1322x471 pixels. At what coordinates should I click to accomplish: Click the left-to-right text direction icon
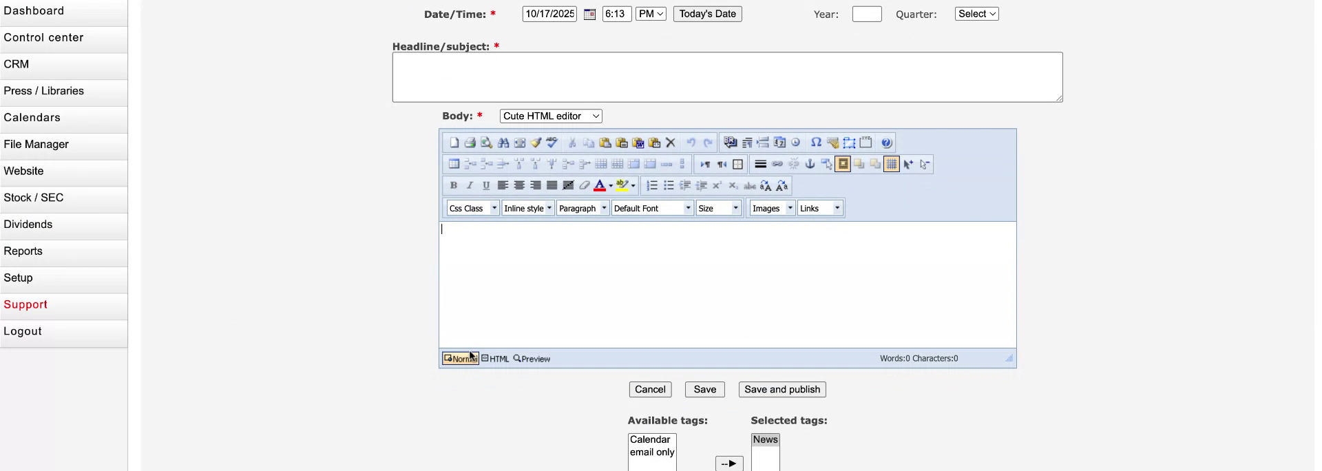pyautogui.click(x=705, y=164)
